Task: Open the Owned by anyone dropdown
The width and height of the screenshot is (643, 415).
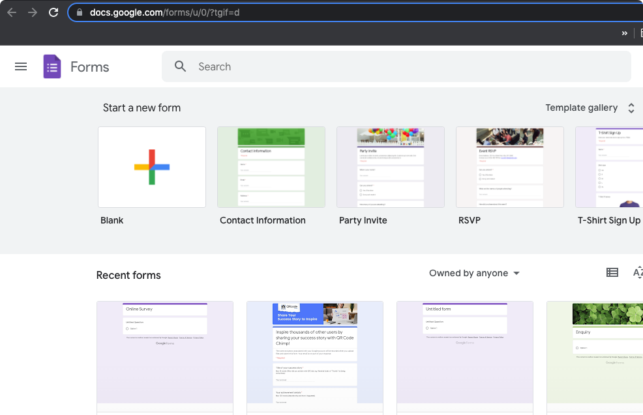Action: (x=474, y=273)
